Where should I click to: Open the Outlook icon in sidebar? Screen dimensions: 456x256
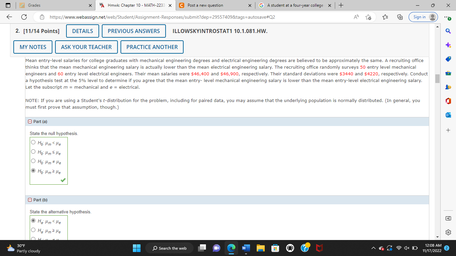(448, 115)
